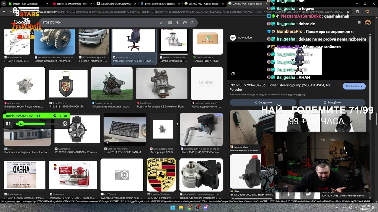Submit search with magnifier icon
The width and height of the screenshot is (378, 212).
tap(192, 23)
